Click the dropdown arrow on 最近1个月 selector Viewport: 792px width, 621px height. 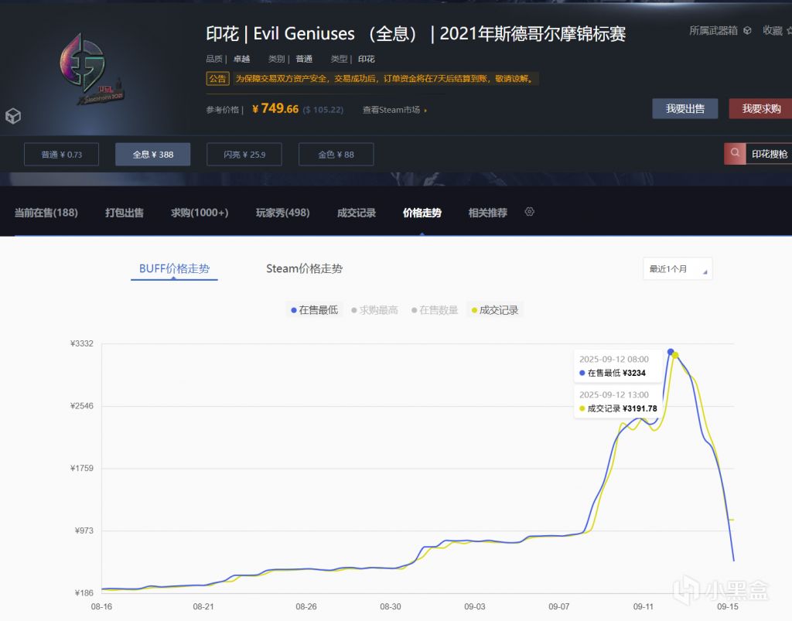pyautogui.click(x=705, y=271)
